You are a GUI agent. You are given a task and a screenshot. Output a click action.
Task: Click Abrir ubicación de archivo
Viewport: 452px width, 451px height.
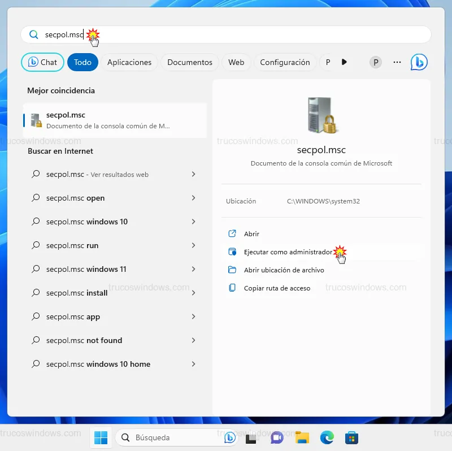[284, 270]
